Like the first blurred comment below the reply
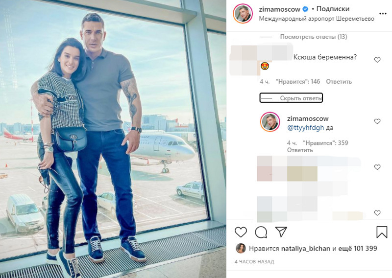Image resolution: width=392 pixels, height=278 pixels. pos(377,167)
